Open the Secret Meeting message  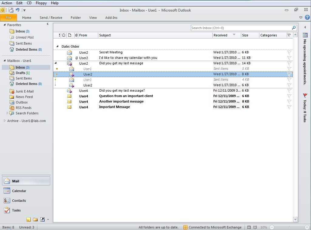point(173,52)
